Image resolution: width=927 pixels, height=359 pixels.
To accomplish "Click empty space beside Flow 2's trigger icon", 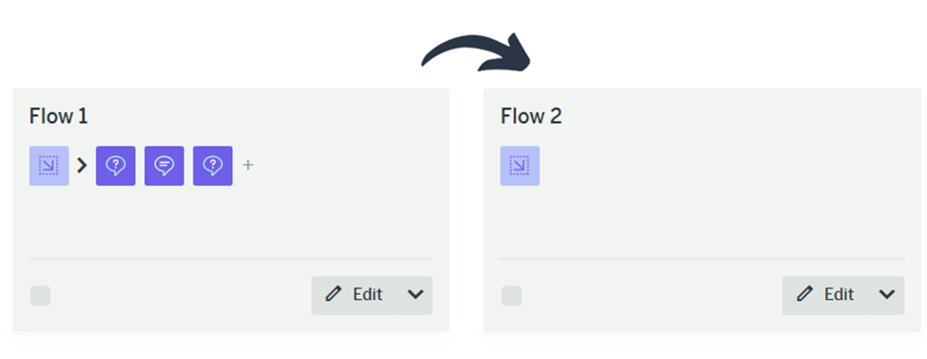I will (709, 166).
